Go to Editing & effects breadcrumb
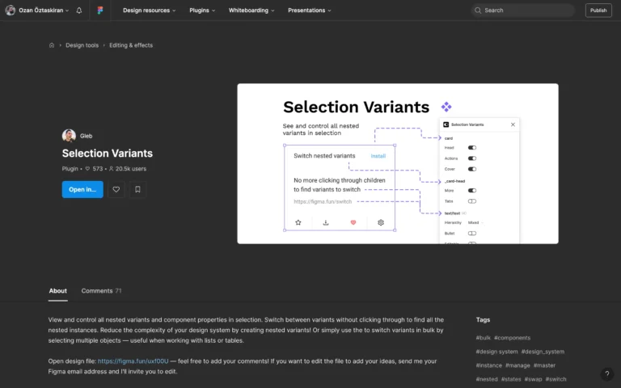Screen dimensions: 621x388 click(x=131, y=45)
